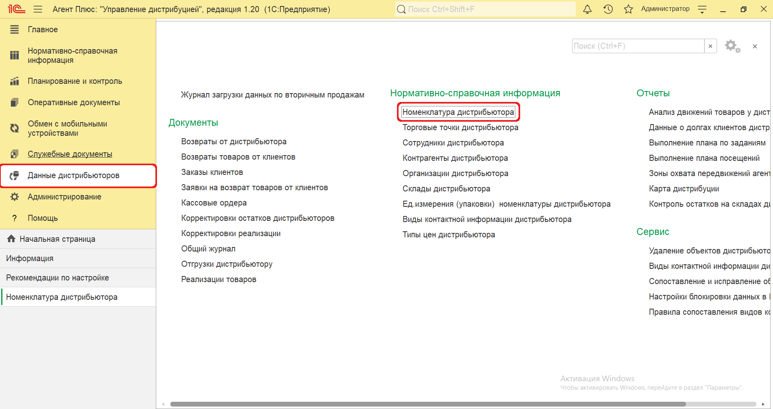The image size is (773, 409).
Task: Open Ед.измерения (упаковки) номенклатуры дистрибьютора
Action: coord(506,204)
